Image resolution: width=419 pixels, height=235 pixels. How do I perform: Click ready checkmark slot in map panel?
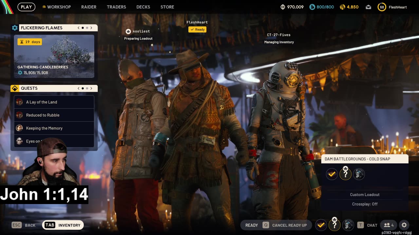tap(332, 174)
